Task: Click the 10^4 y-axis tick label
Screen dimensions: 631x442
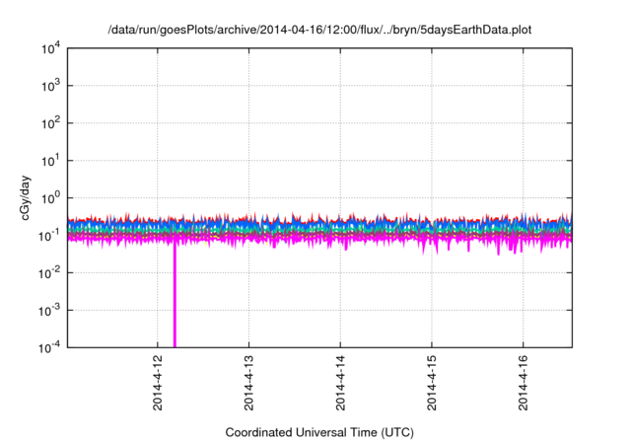Action: coord(50,49)
